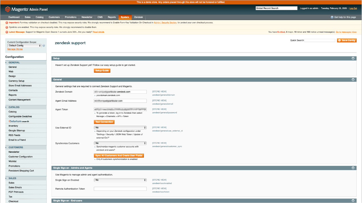Click the configuration scope help icon

44,45
